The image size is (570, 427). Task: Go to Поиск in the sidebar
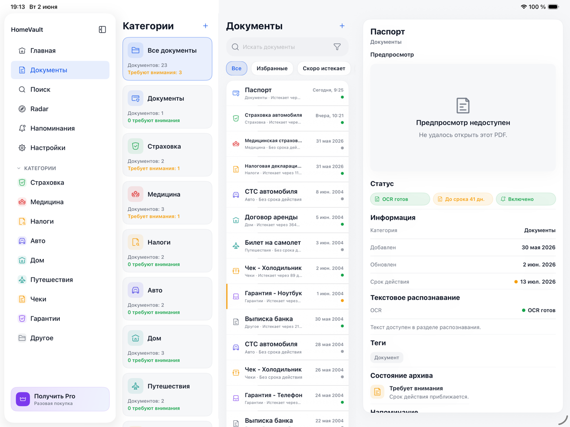pyautogui.click(x=60, y=89)
